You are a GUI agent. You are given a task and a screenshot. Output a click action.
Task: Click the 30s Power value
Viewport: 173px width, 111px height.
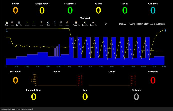point(16,80)
